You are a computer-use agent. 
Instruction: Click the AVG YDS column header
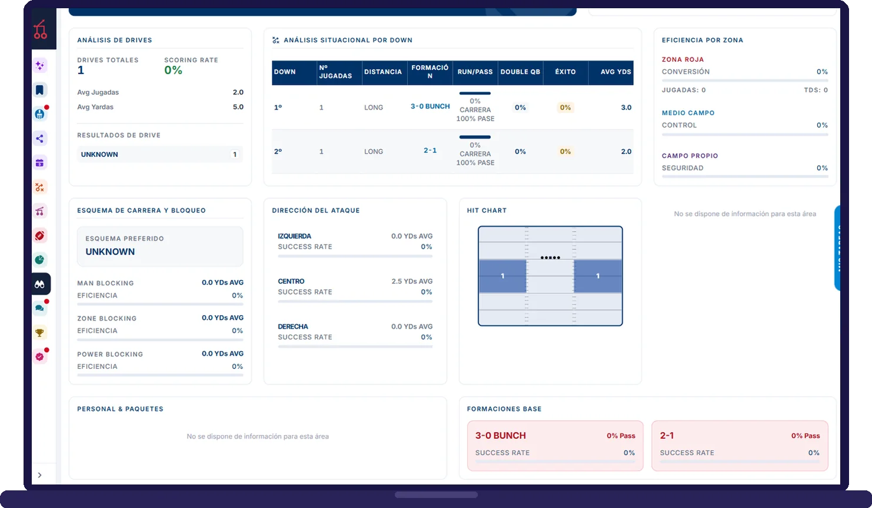pyautogui.click(x=611, y=72)
